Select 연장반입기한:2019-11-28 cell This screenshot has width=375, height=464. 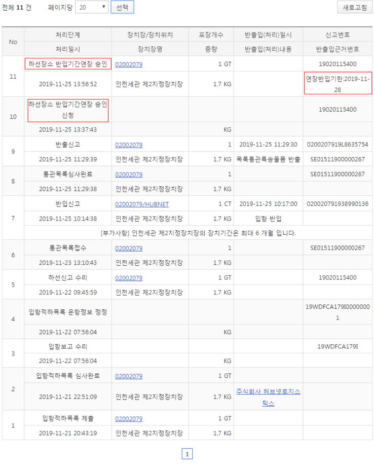337,84
